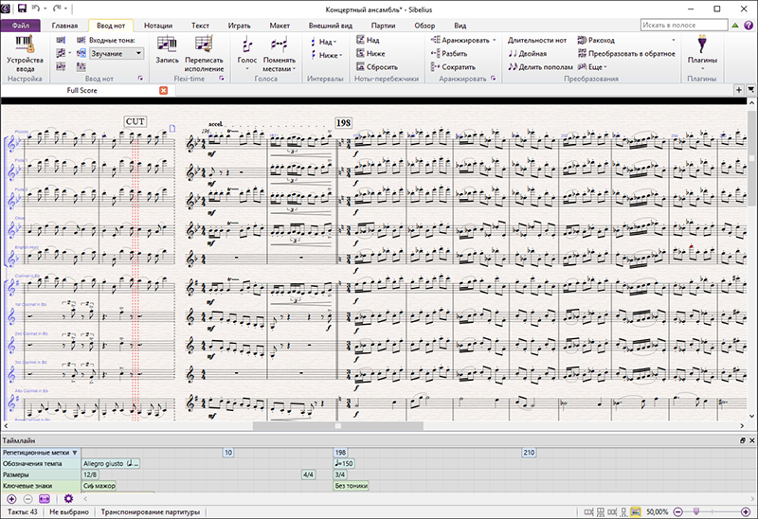Image resolution: width=758 pixels, height=519 pixels.
Task: Click the timeline settings gear icon
Action: (68, 499)
